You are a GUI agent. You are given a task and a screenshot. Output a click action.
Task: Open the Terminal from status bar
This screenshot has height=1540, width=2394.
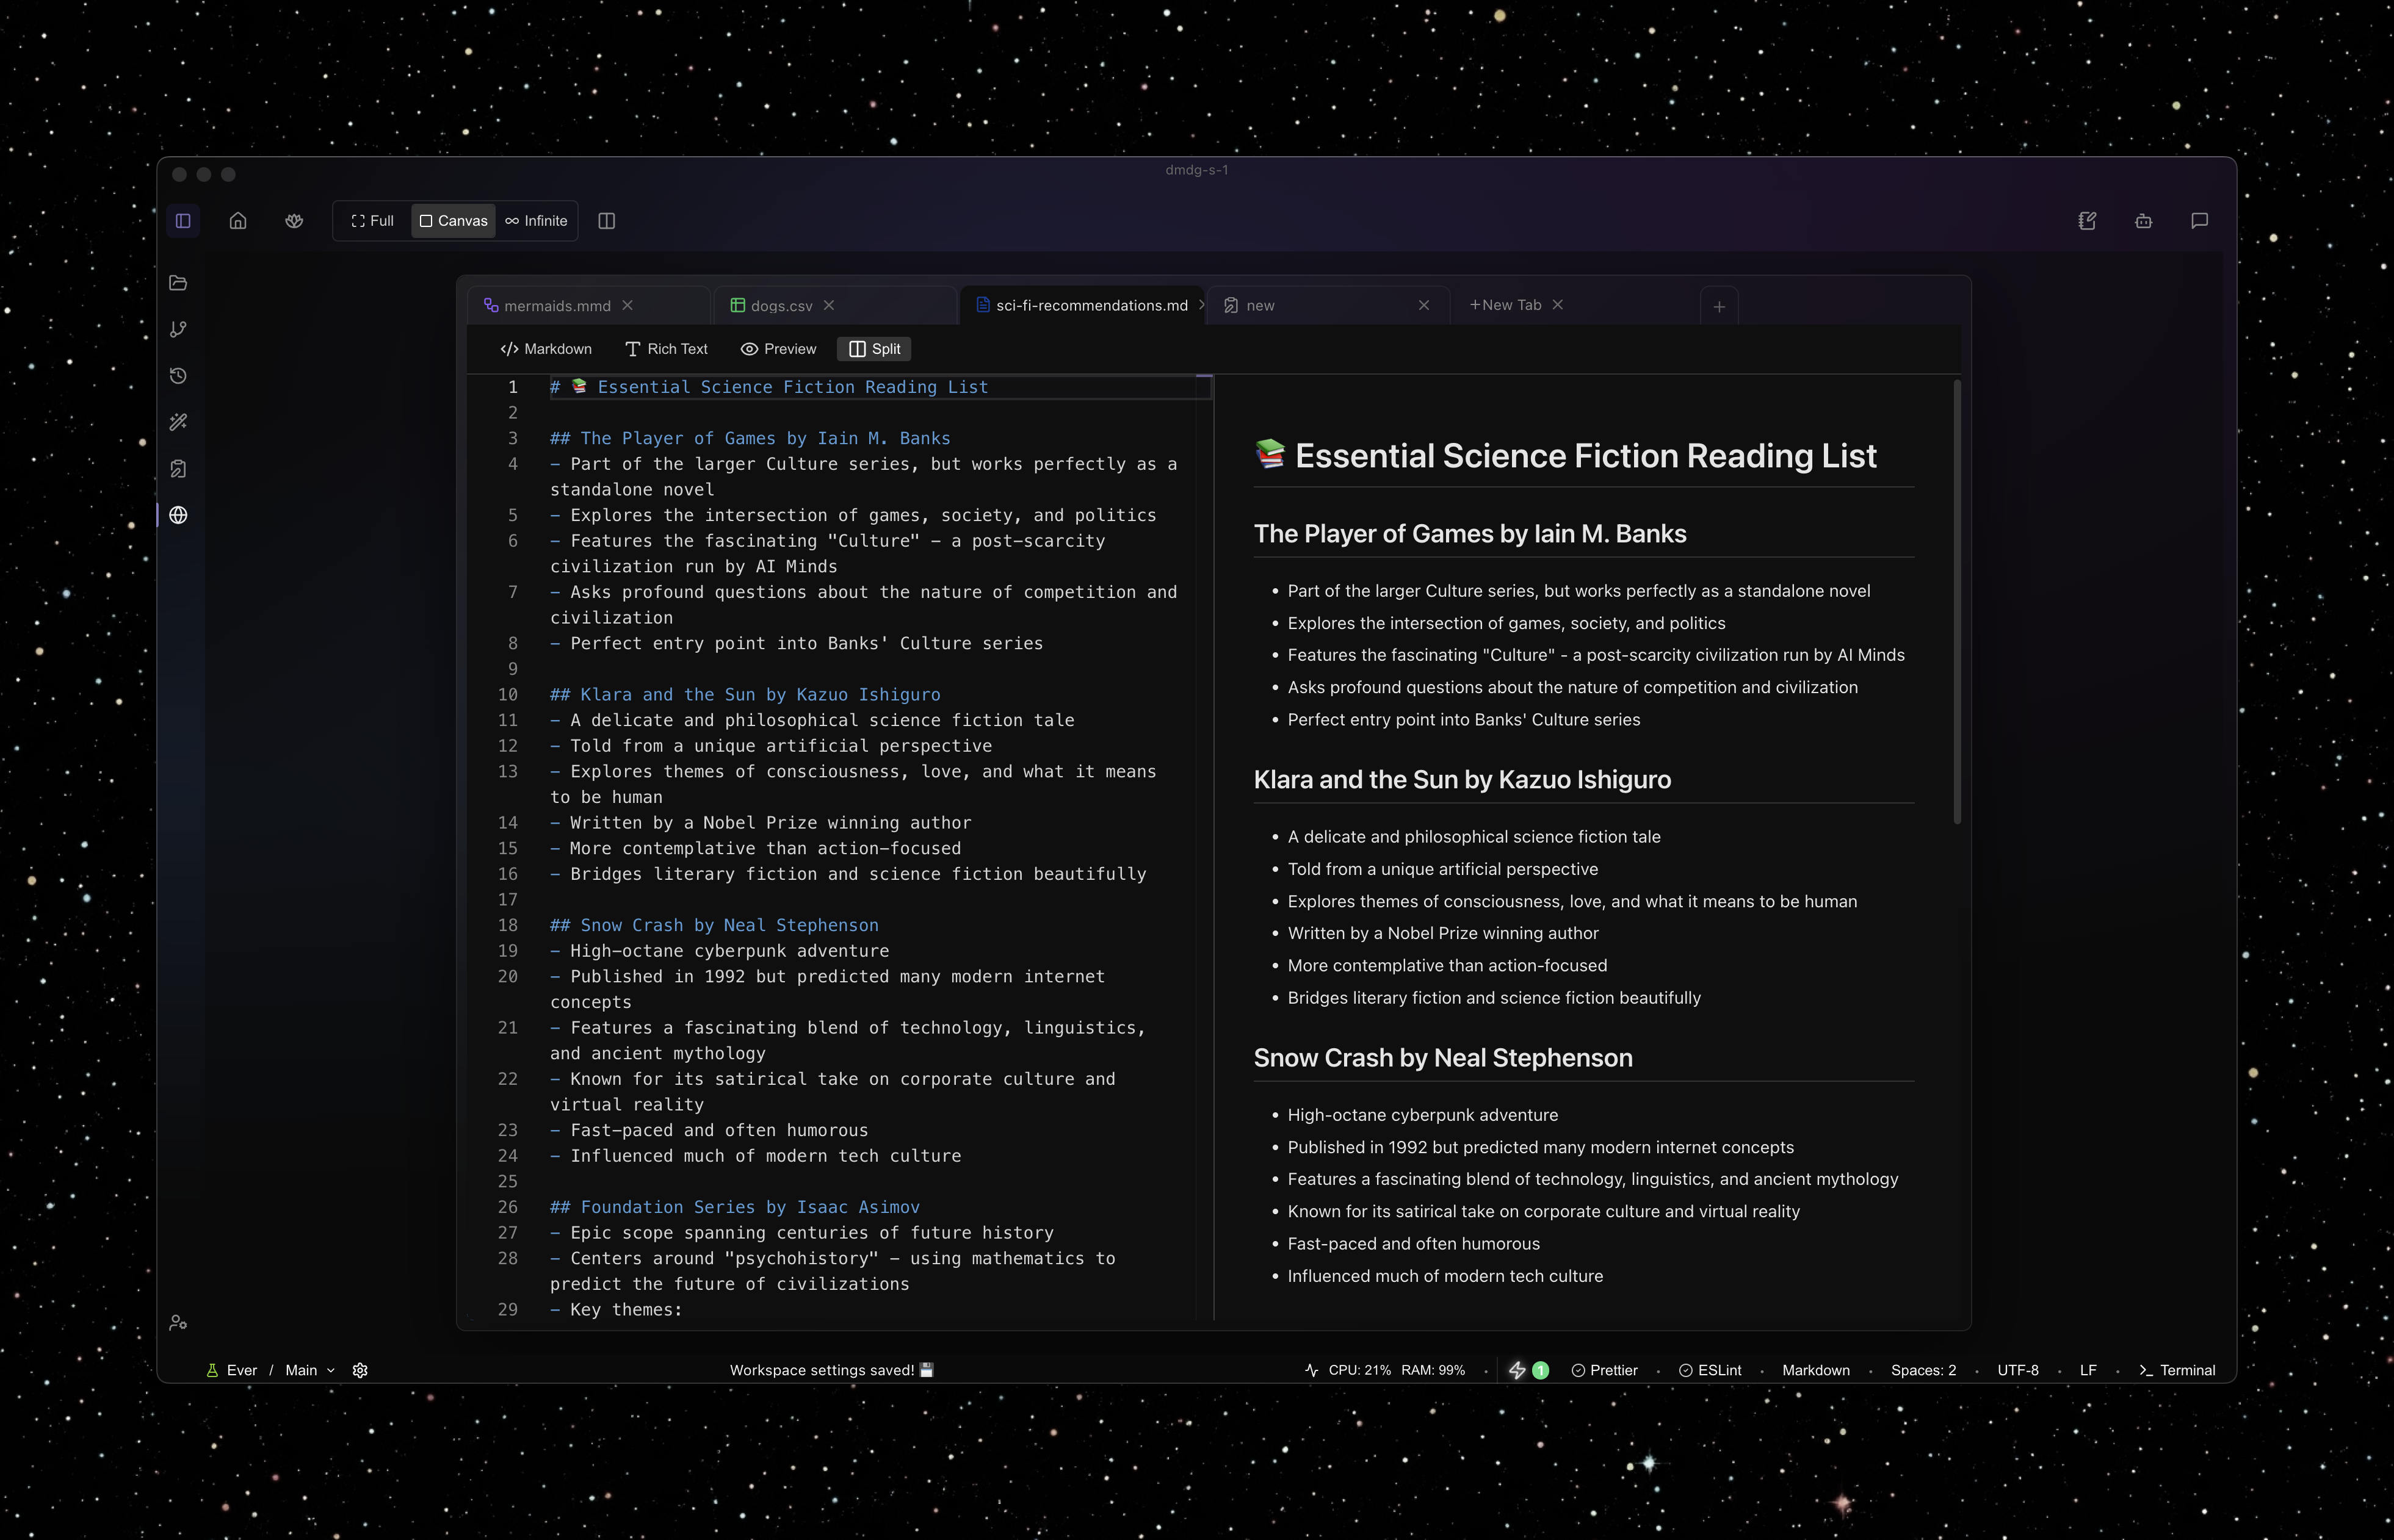coord(2177,1370)
